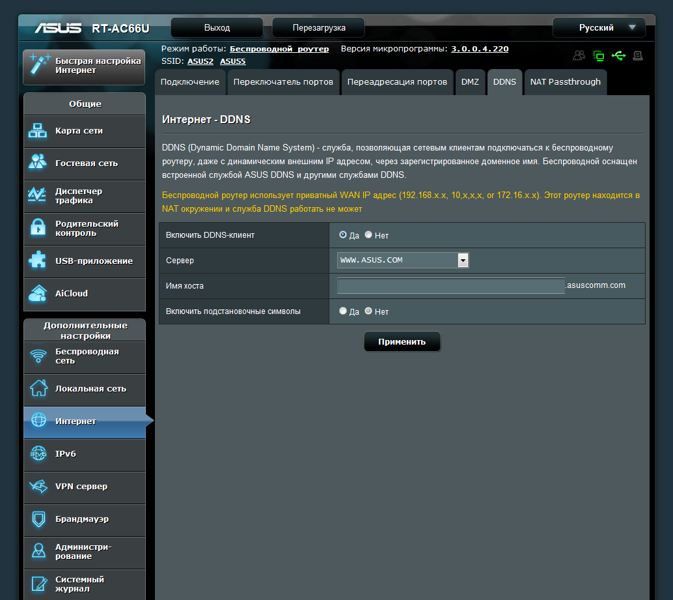Image resolution: width=673 pixels, height=600 pixels.
Task: Select the DDNS tab
Action: (x=504, y=82)
